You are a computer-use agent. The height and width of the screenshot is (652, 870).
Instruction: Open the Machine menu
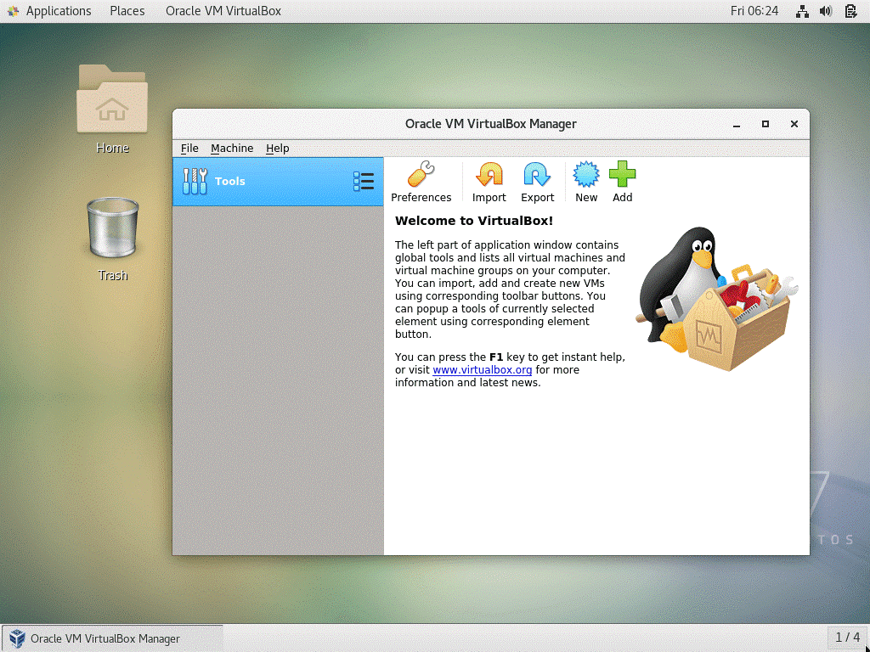click(x=231, y=149)
